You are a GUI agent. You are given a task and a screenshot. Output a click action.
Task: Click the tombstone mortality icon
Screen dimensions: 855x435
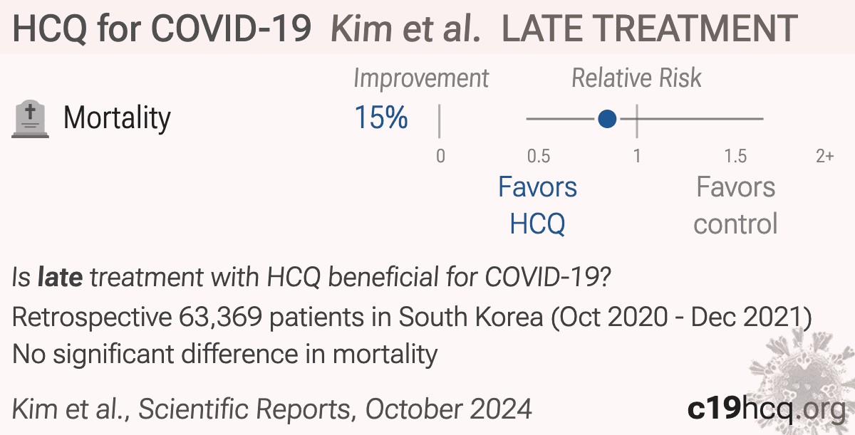point(31,119)
